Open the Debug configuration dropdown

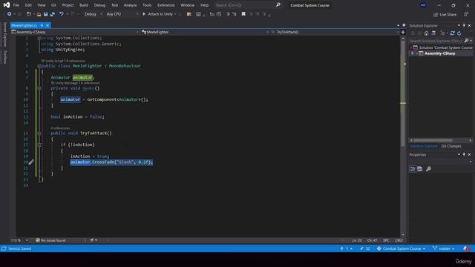94,14
